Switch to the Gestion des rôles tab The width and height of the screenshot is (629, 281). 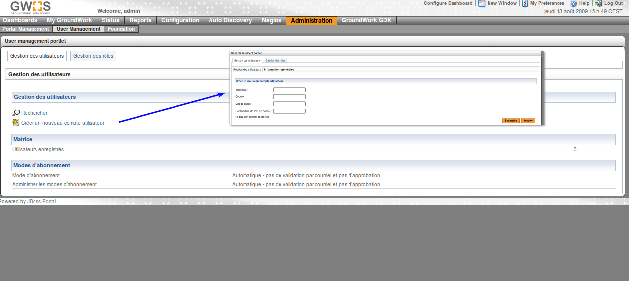click(93, 56)
